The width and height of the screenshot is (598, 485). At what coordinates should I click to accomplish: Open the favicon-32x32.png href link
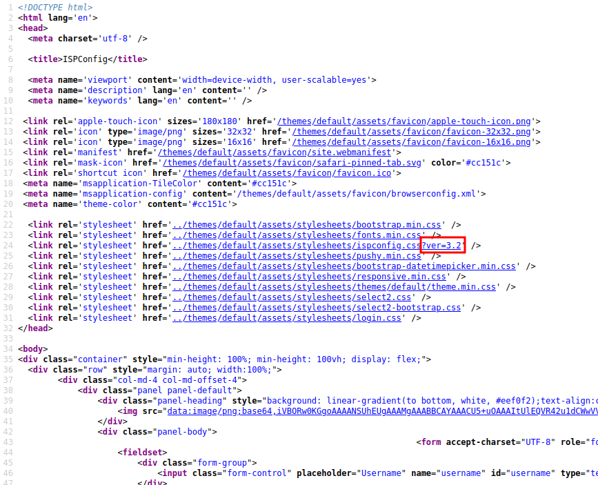click(411, 132)
